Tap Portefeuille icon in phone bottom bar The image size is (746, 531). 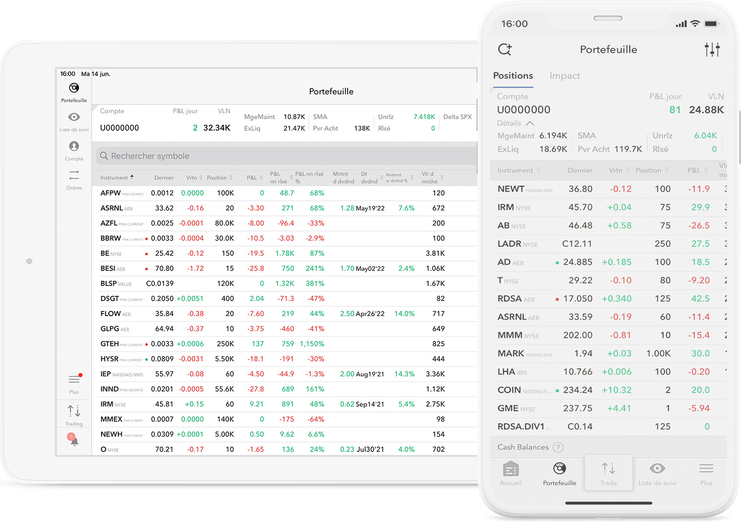pyautogui.click(x=559, y=469)
